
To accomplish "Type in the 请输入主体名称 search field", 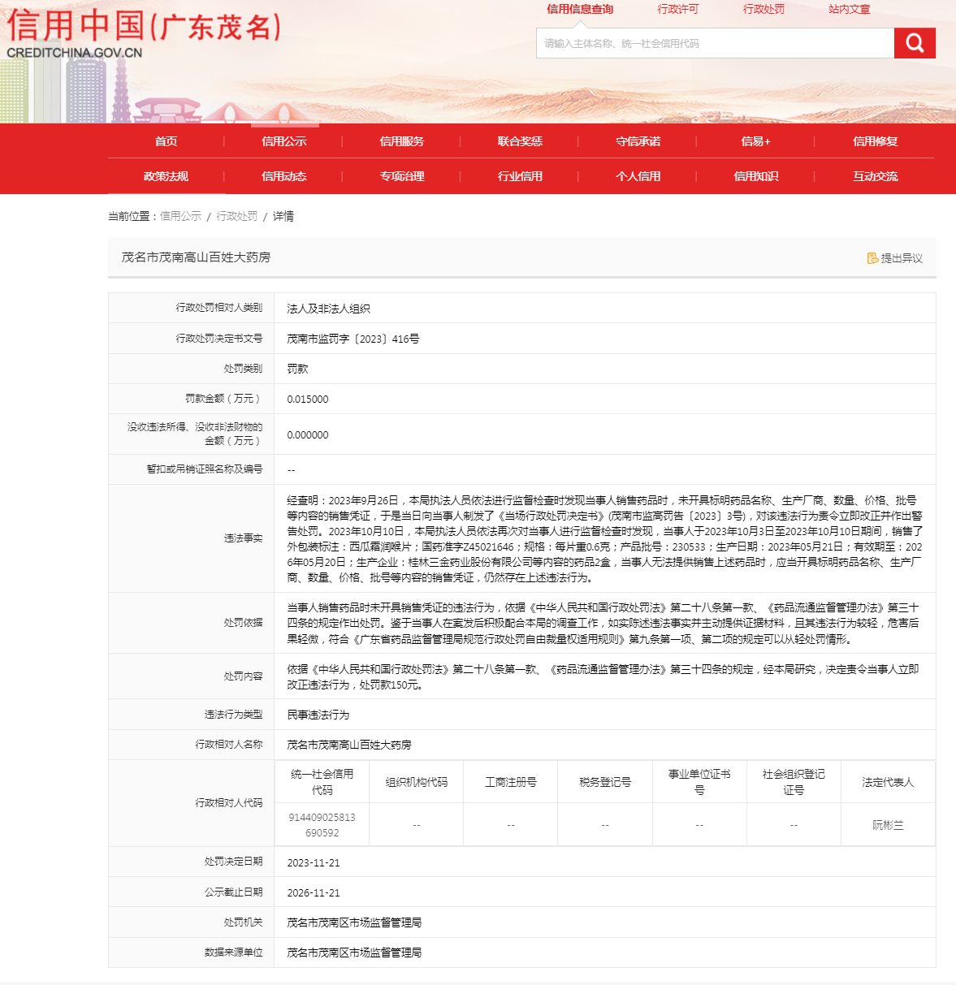I will click(x=715, y=43).
